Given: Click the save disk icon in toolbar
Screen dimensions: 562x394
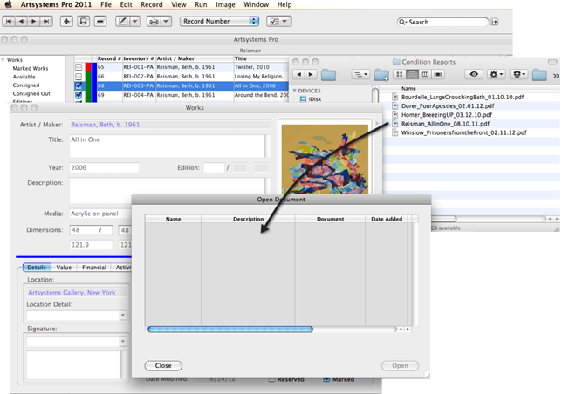Looking at the screenshot, I should [x=83, y=21].
